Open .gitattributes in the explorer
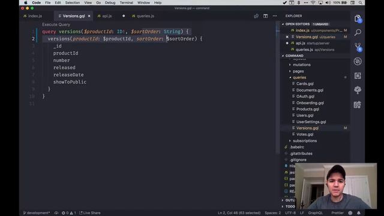384x216 pixels. (x=301, y=154)
